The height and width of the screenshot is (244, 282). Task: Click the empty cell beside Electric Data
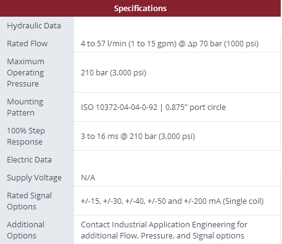click(177, 160)
